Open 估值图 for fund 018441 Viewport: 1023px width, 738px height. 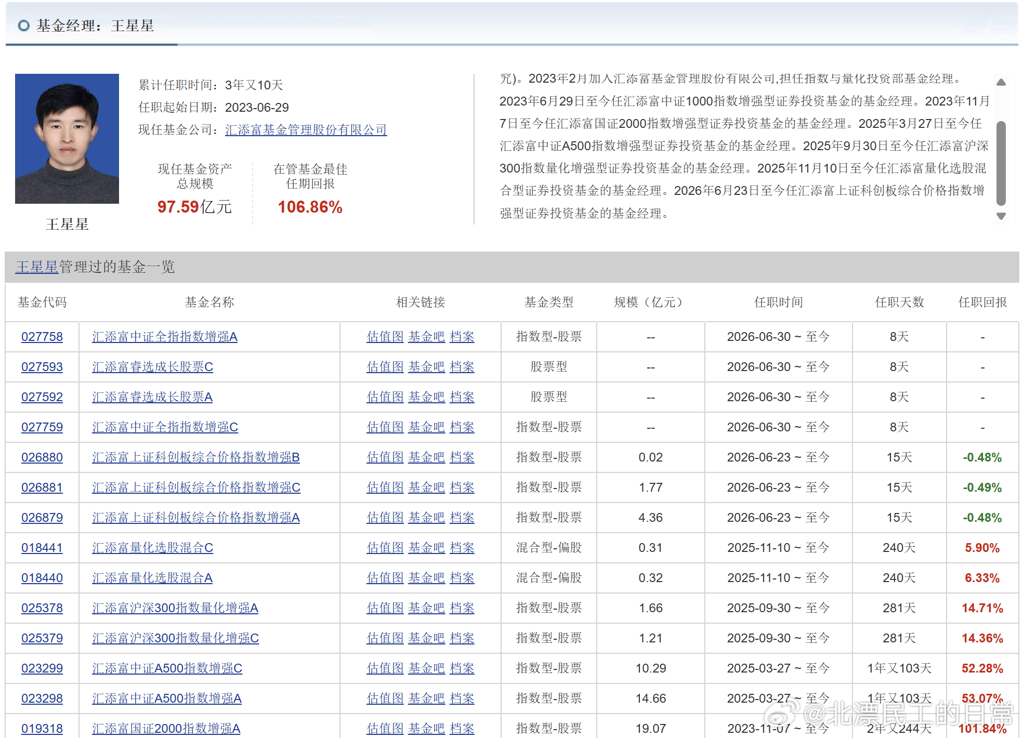[385, 548]
